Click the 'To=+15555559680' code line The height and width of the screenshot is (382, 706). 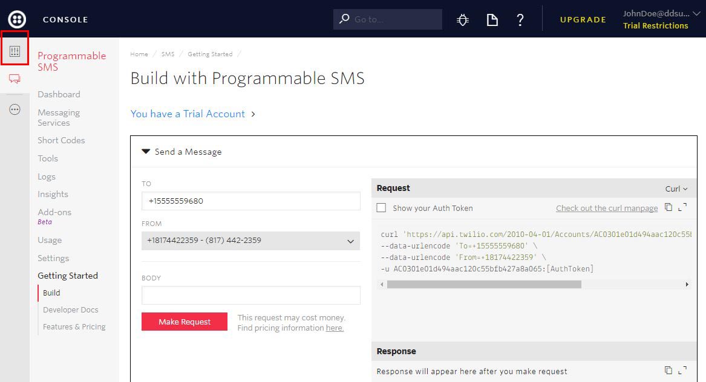point(459,246)
